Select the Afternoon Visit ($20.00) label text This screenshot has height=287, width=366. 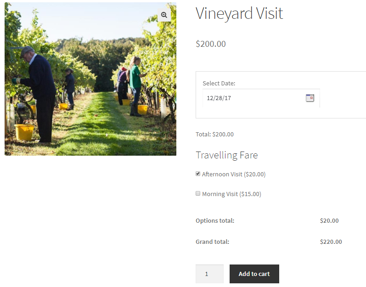pyautogui.click(x=234, y=174)
